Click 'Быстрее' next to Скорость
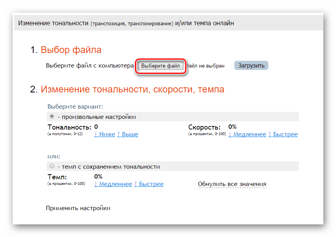This screenshot has height=237, width=336. click(283, 134)
